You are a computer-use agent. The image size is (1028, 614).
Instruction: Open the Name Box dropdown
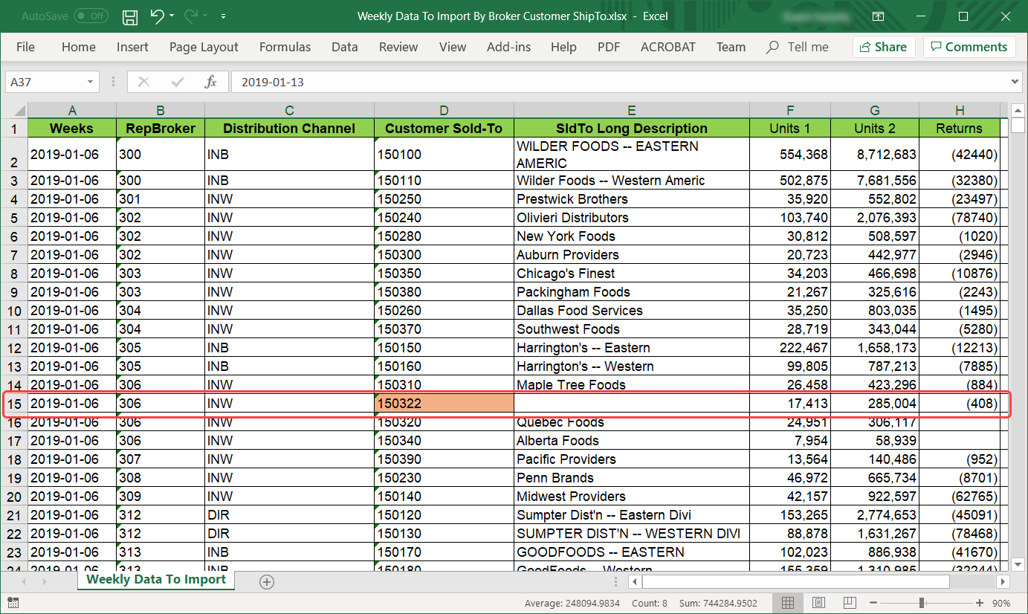pos(91,82)
